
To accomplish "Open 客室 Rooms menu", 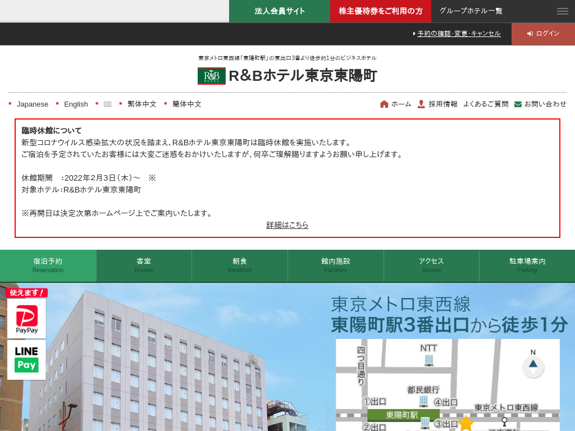I will (x=144, y=265).
